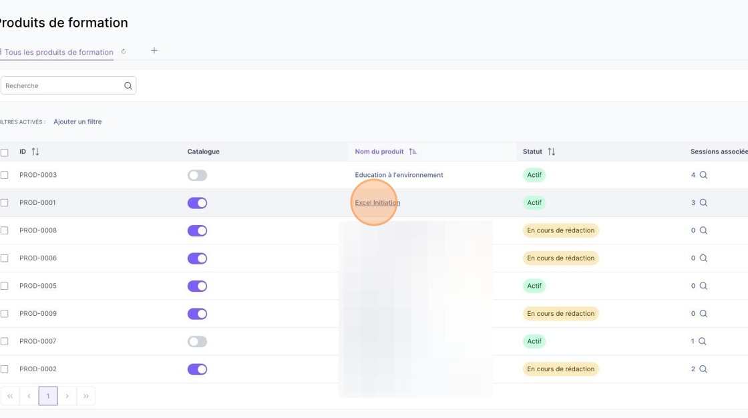Open the Excel Initiation product link
The width and height of the screenshot is (748, 418).
point(377,203)
